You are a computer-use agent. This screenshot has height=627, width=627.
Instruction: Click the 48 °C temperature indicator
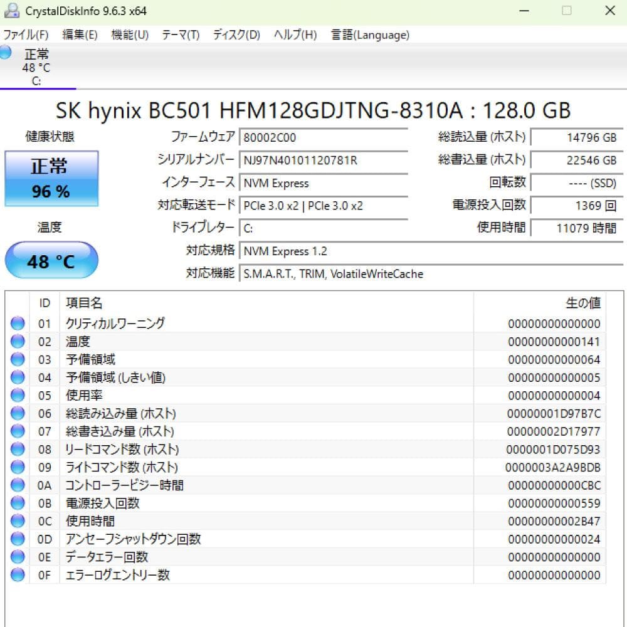pos(51,260)
